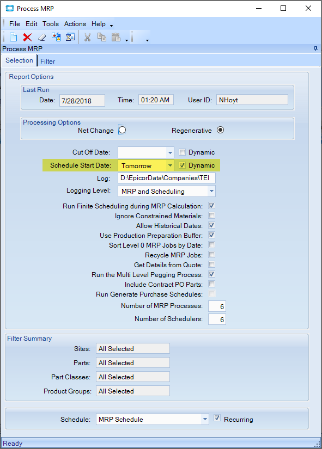Click the Number of MRP Processes field
The image size is (322, 449).
pos(217,306)
